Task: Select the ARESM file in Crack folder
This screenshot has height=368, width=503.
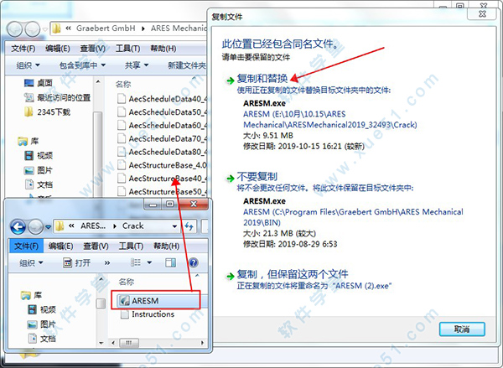Action: coord(145,299)
